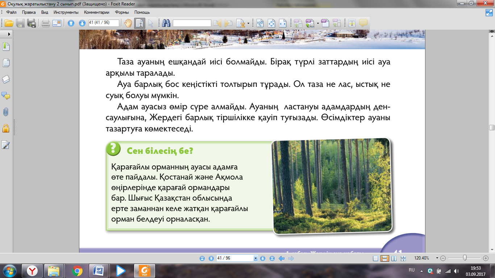The image size is (495, 278).
Task: Click the Print icon in toolbar
Action: [45, 23]
